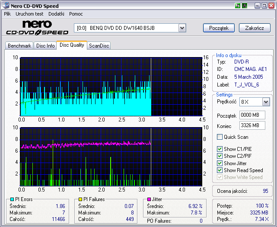
Task: Expand the BENQ DVD drive selector dropdown
Action: point(182,28)
